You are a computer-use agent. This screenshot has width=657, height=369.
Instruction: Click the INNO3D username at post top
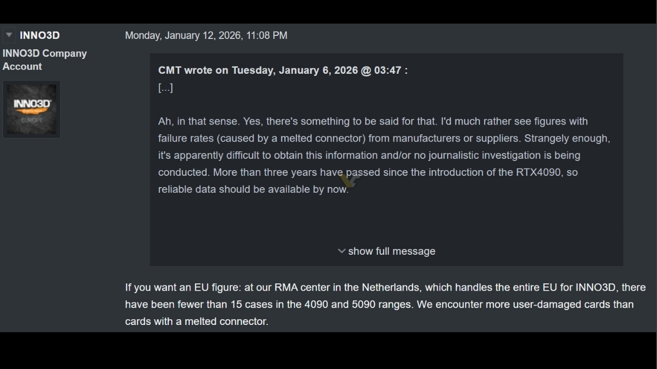[x=39, y=35]
